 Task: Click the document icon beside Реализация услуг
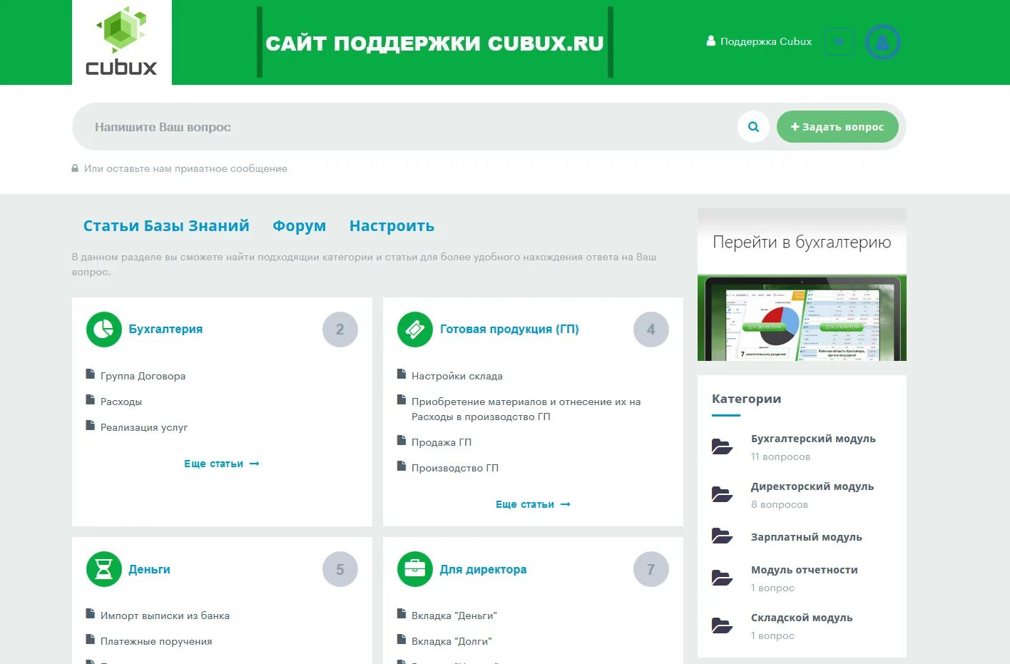(x=91, y=426)
